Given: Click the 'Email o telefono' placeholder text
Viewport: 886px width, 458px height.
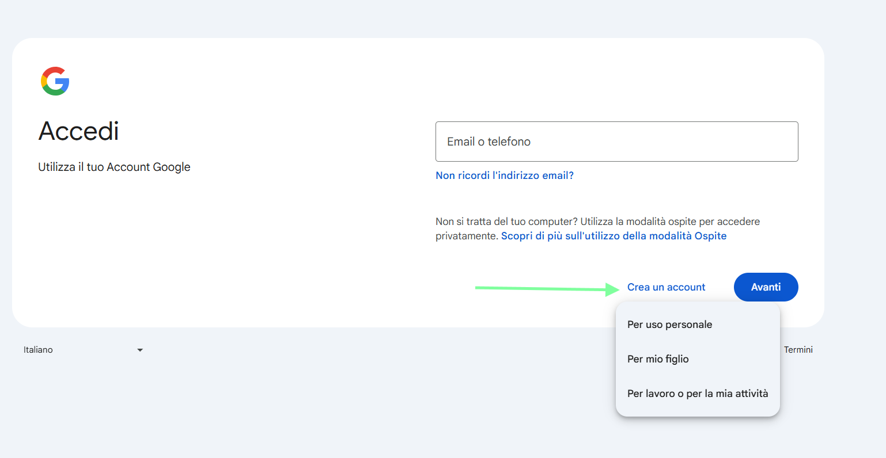Looking at the screenshot, I should click(489, 142).
